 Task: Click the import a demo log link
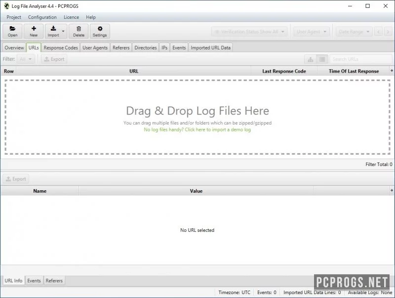click(197, 129)
